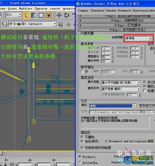Toggle the 随机采样 checkbox
Image resolution: width=155 pixels, height=166 pixels.
pos(145,86)
